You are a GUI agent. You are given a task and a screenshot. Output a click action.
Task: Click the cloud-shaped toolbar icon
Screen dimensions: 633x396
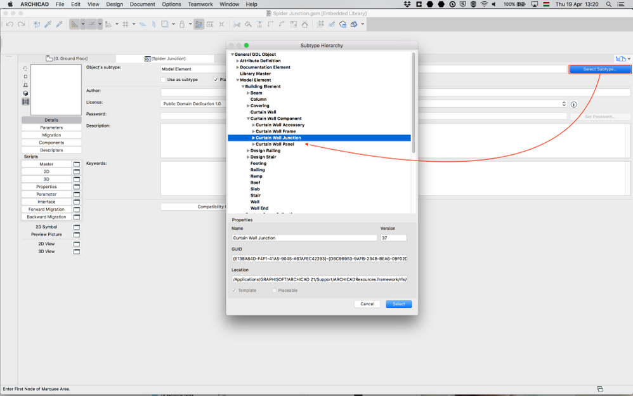[x=343, y=24]
